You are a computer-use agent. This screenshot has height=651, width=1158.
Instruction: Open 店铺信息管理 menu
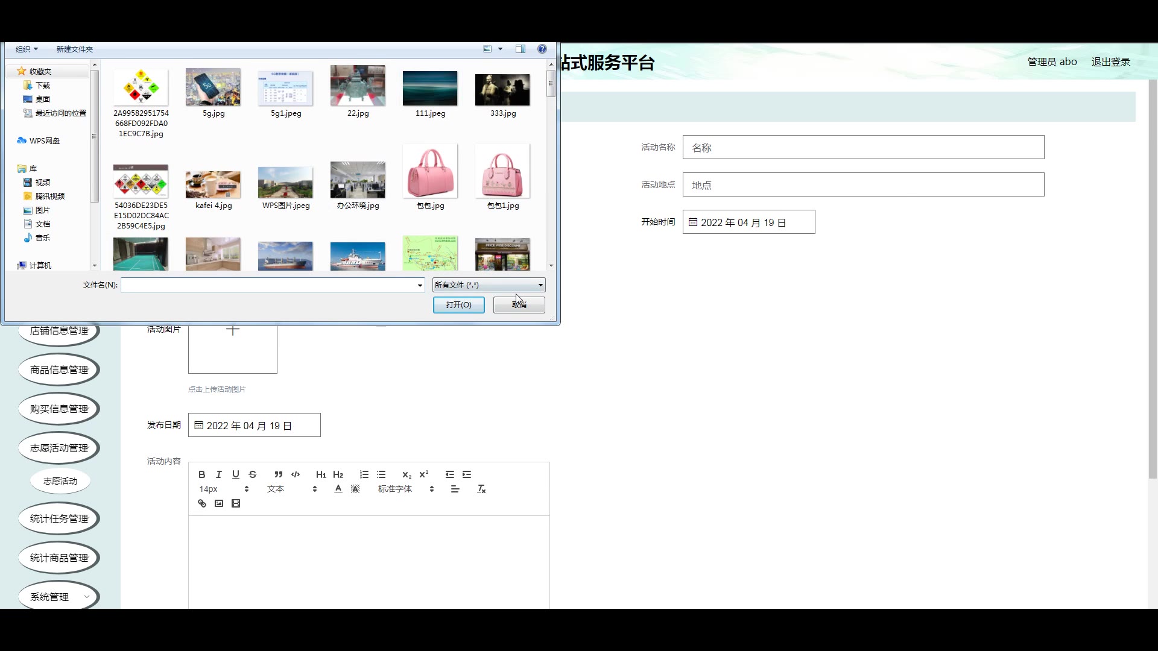(x=59, y=330)
